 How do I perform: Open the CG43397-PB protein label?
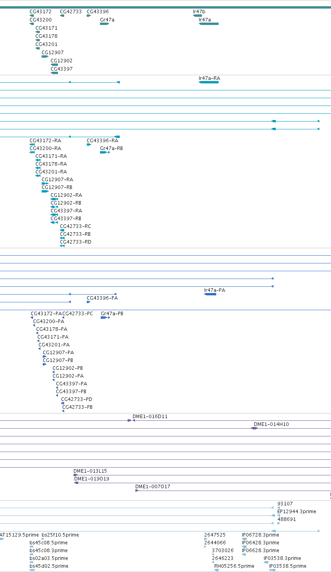click(x=71, y=392)
